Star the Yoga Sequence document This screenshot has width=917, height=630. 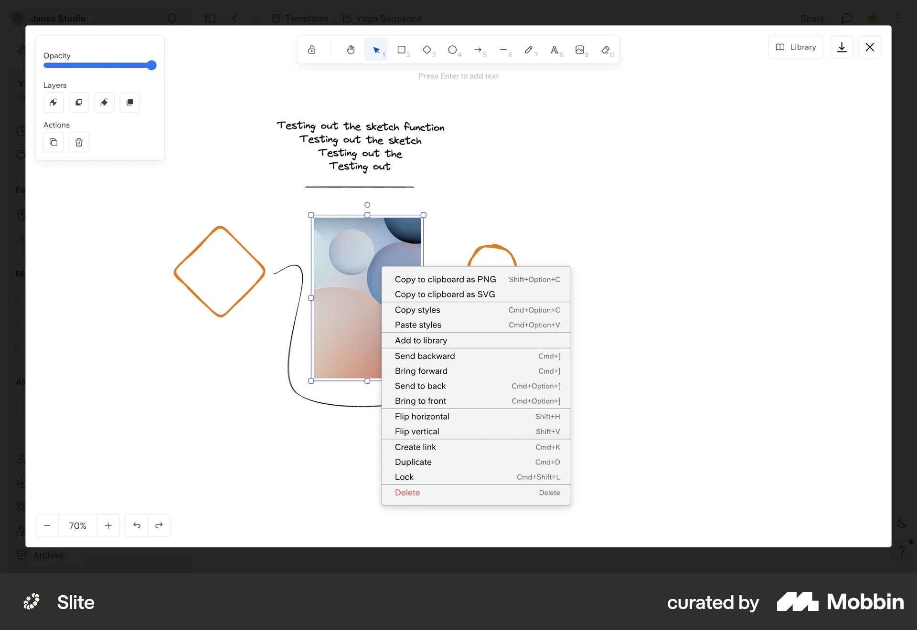[873, 18]
